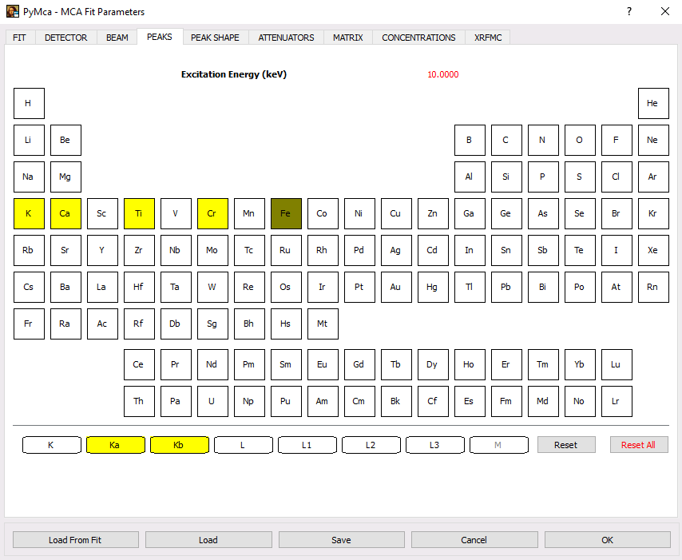
Task: Select the Na element
Action: (x=29, y=177)
